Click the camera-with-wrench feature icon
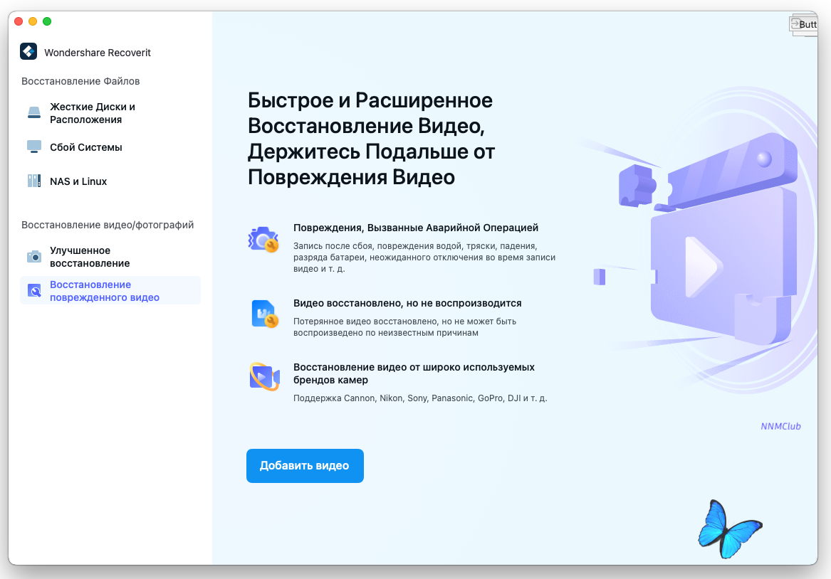The height and width of the screenshot is (579, 831). click(263, 240)
